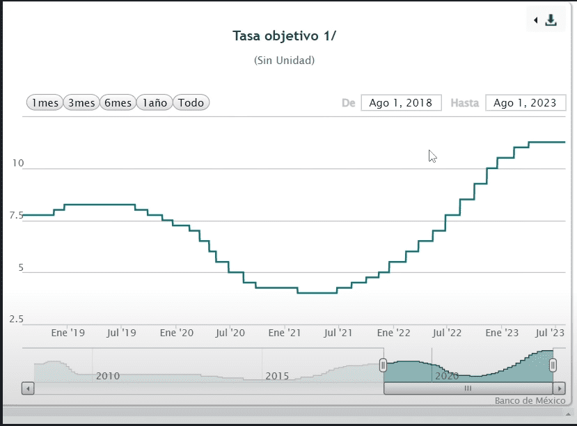Click the navigator area near 2015

tap(277, 369)
